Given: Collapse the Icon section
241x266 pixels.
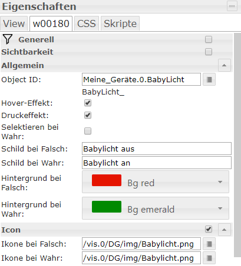Looking at the screenshot, I should 224,230.
